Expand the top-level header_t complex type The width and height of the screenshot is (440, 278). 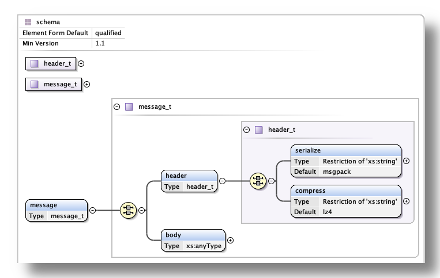pos(81,63)
